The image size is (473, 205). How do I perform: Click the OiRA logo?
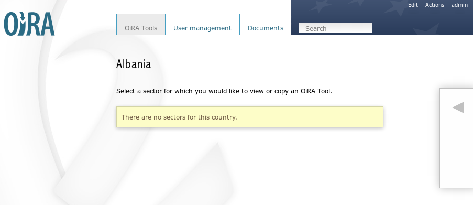pyautogui.click(x=29, y=24)
